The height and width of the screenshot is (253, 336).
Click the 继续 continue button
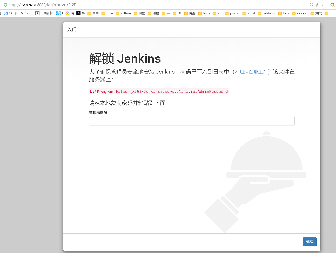tap(310, 242)
